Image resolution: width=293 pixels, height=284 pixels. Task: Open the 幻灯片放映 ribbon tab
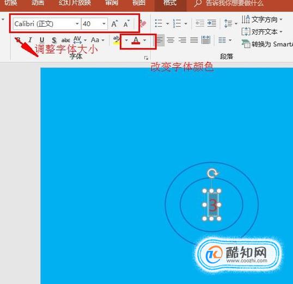click(75, 3)
